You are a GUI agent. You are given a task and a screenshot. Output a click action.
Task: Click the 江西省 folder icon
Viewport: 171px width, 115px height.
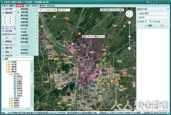point(9,62)
